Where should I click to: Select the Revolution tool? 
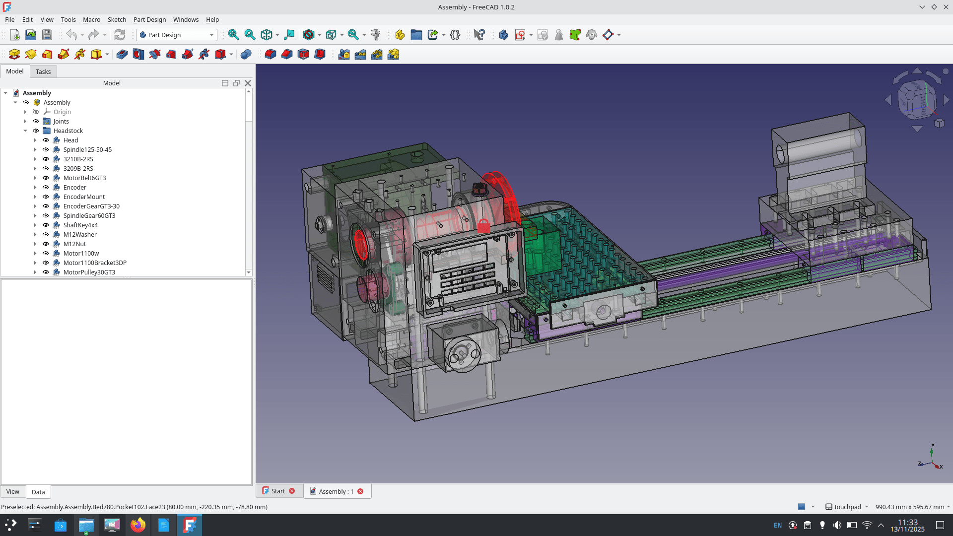point(30,54)
